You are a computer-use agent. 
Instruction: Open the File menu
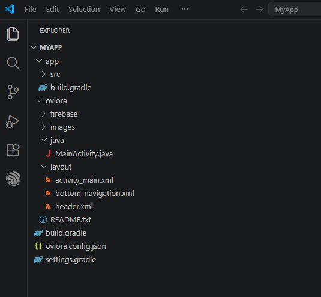point(30,10)
